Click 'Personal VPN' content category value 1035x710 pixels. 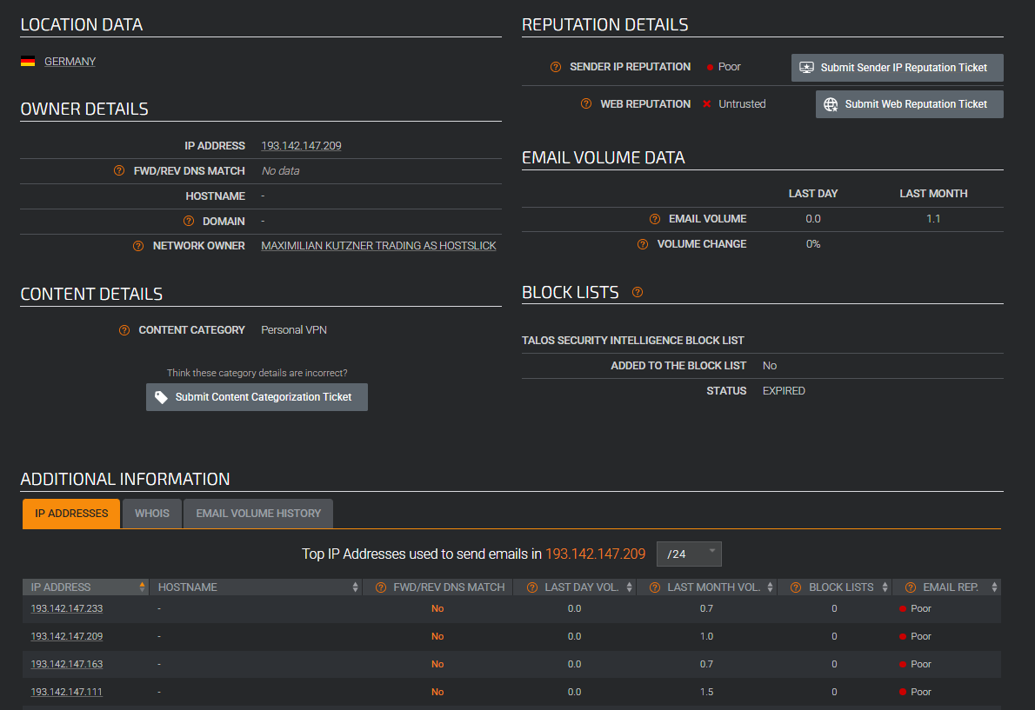[294, 330]
